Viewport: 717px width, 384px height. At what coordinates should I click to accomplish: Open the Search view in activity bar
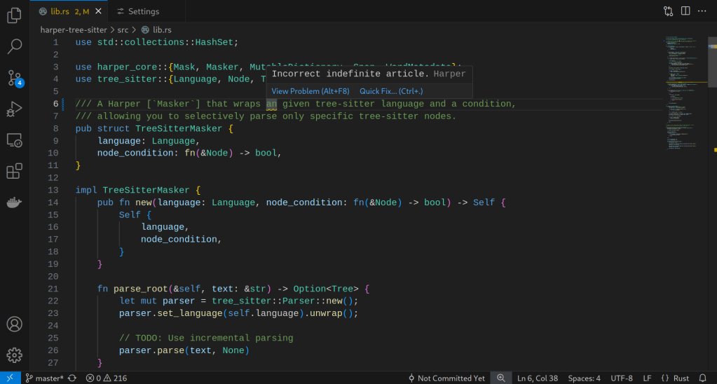point(14,46)
